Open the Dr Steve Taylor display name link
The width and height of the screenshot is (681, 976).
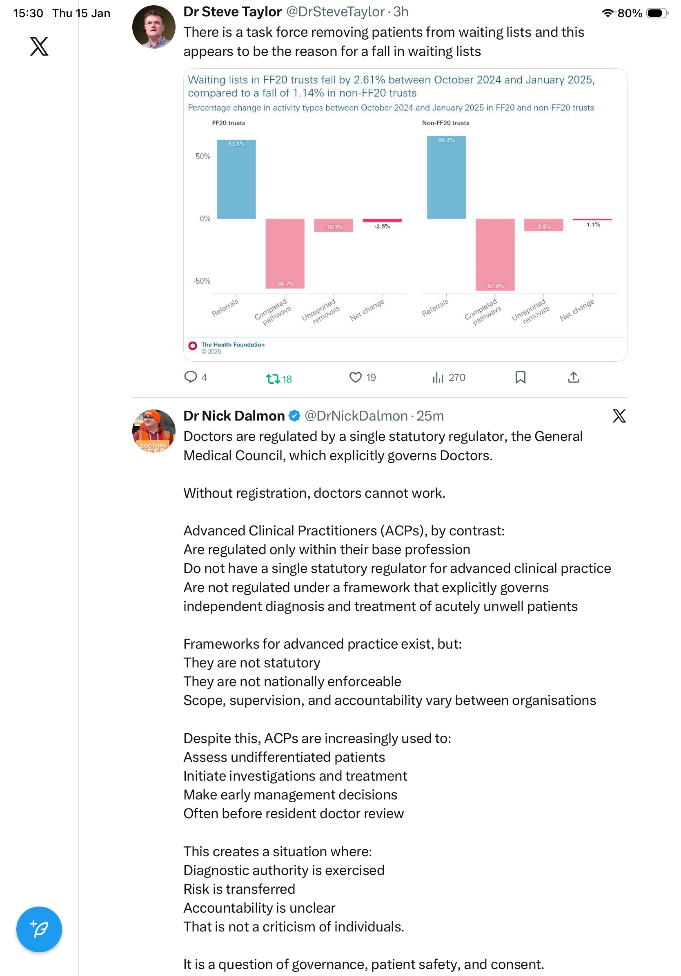coord(232,12)
